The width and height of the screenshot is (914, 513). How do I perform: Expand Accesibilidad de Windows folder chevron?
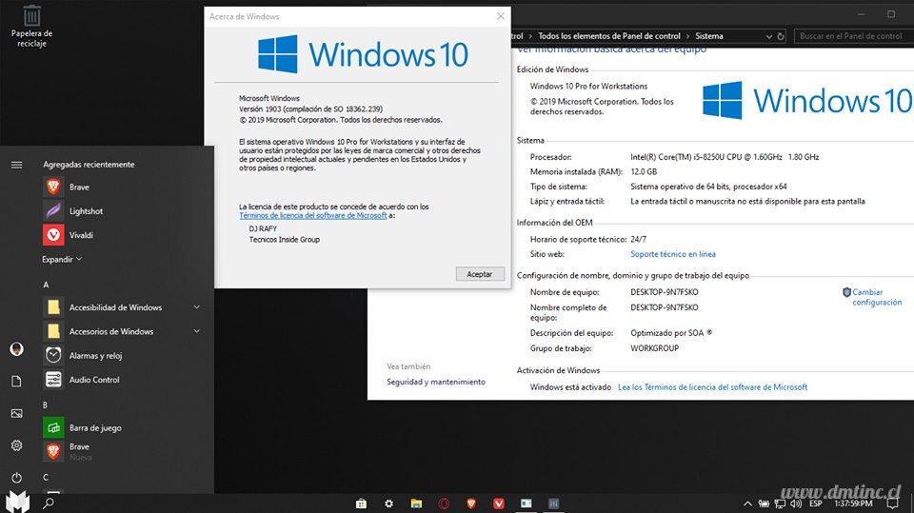point(197,307)
